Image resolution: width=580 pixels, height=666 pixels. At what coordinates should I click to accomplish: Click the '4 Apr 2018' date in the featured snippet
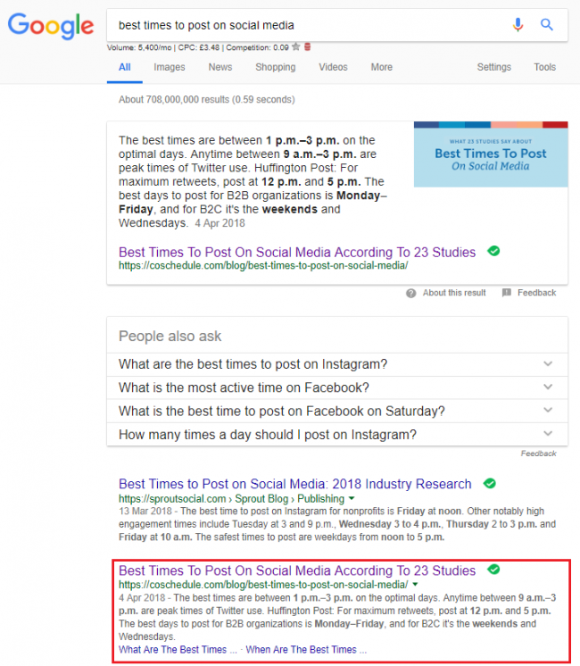coord(220,223)
